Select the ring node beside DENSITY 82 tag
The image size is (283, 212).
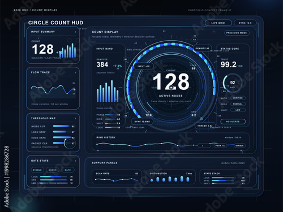click(x=188, y=48)
